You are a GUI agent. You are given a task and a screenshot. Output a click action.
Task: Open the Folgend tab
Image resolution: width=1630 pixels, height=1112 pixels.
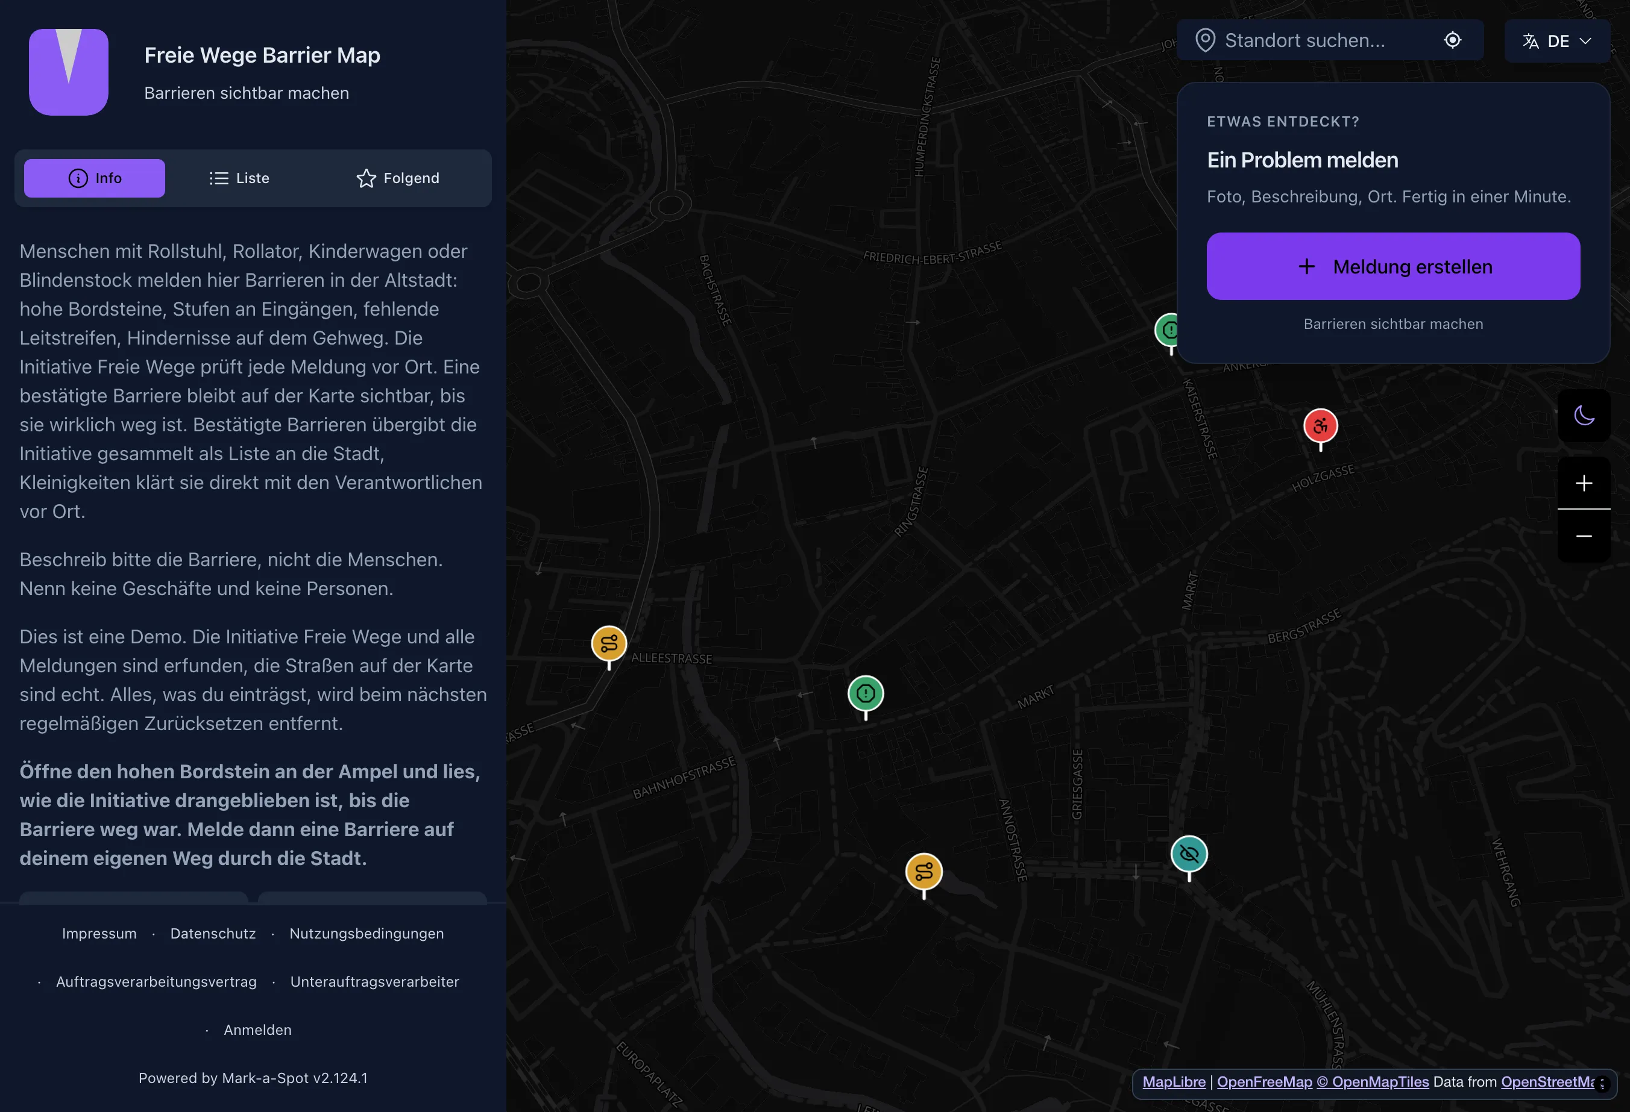(x=398, y=178)
